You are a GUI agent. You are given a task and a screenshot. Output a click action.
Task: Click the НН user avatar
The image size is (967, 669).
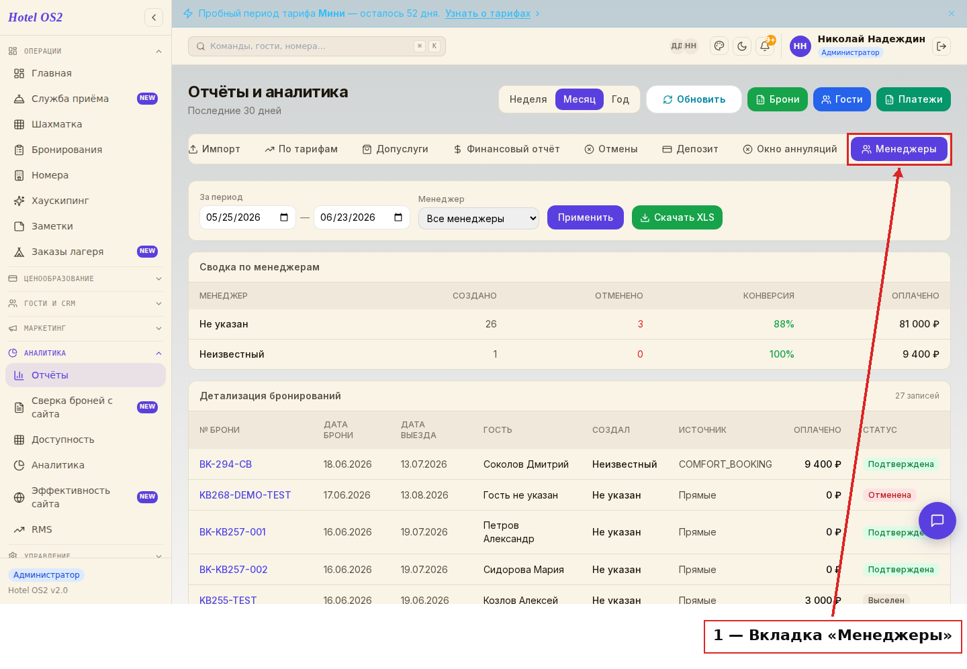pos(800,46)
